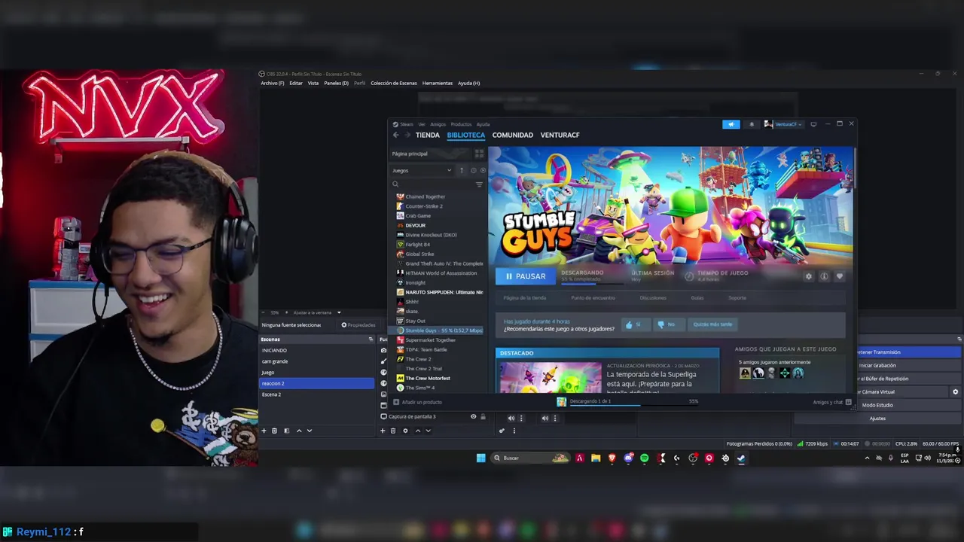Open Stumble Guys manage gear icon
This screenshot has width=964, height=542.
[x=809, y=276]
